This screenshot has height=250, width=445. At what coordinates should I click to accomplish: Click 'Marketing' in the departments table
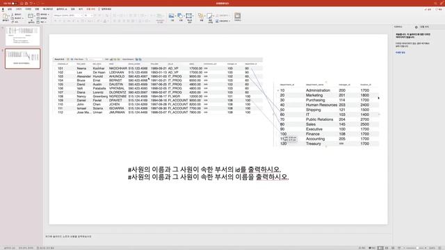(x=314, y=95)
